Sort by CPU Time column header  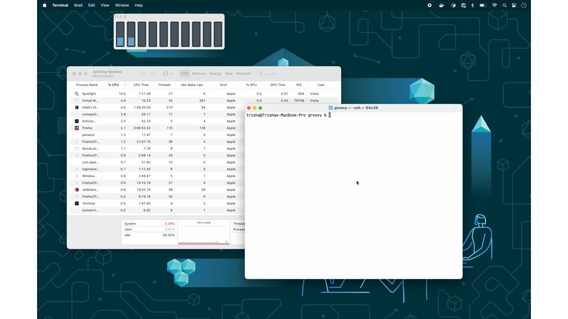pyautogui.click(x=141, y=85)
